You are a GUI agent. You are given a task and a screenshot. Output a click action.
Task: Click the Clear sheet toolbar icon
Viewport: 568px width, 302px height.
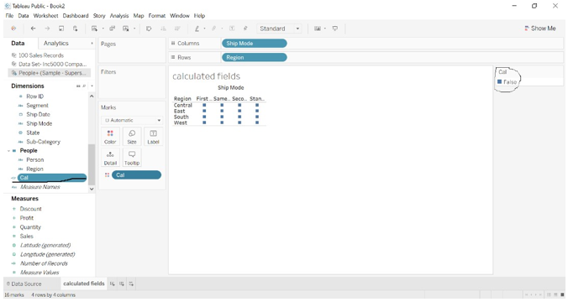126,29
